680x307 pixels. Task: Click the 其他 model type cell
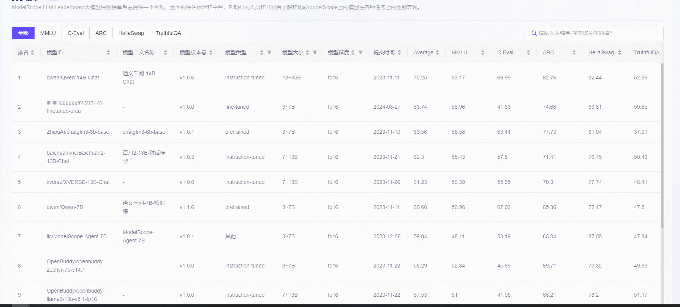point(231,236)
